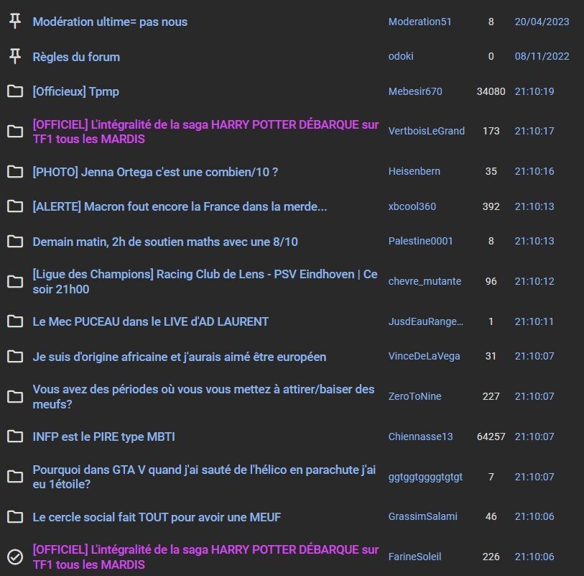Click folder icon of Ligue des Champions topic
Viewport: 584px width, 576px height.
15,281
